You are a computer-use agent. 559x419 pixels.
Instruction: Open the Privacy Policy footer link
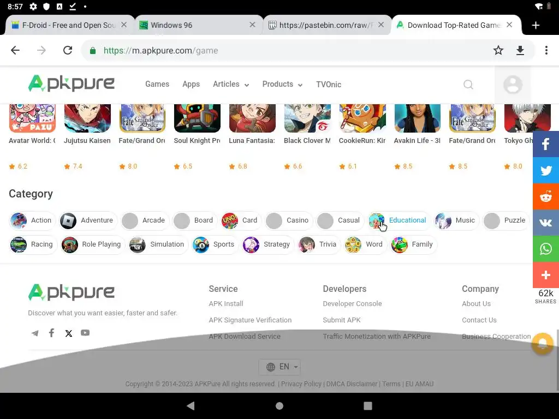coord(301,384)
